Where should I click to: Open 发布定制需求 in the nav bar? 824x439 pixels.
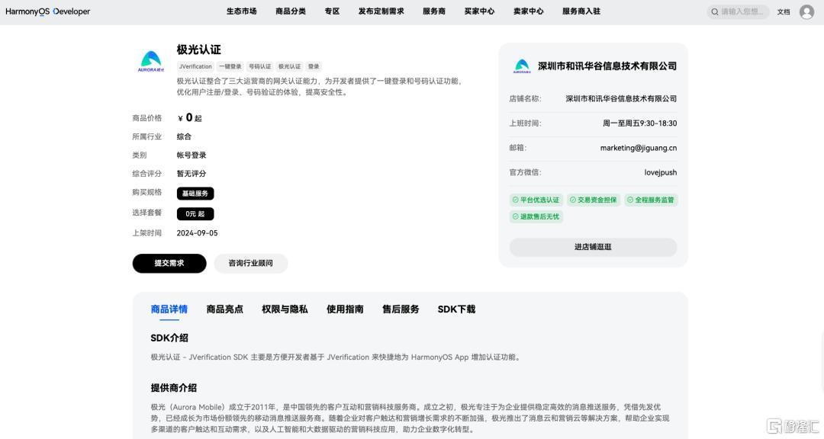tap(381, 11)
